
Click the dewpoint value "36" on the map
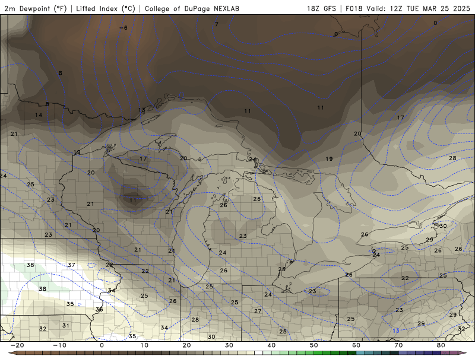[99, 309]
